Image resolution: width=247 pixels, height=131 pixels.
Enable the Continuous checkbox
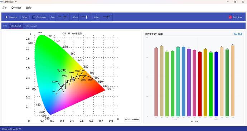34,17
